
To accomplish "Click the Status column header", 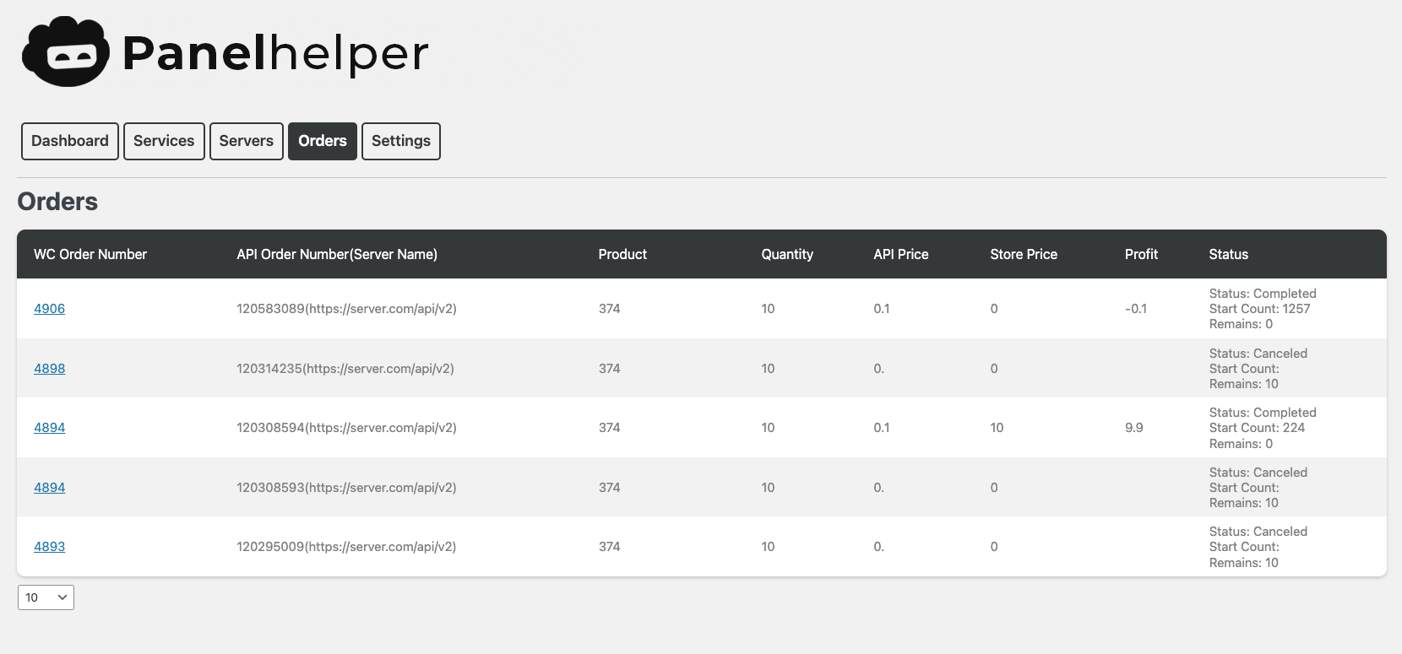I will click(x=1228, y=254).
